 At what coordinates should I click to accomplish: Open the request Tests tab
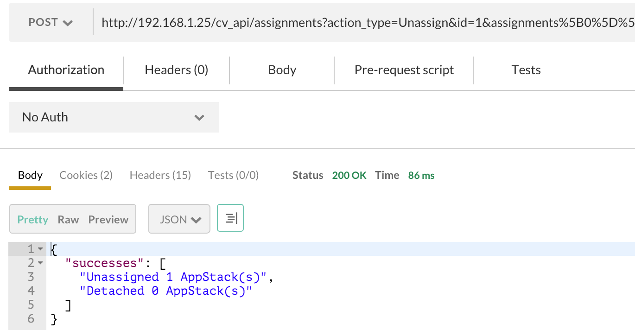click(526, 70)
